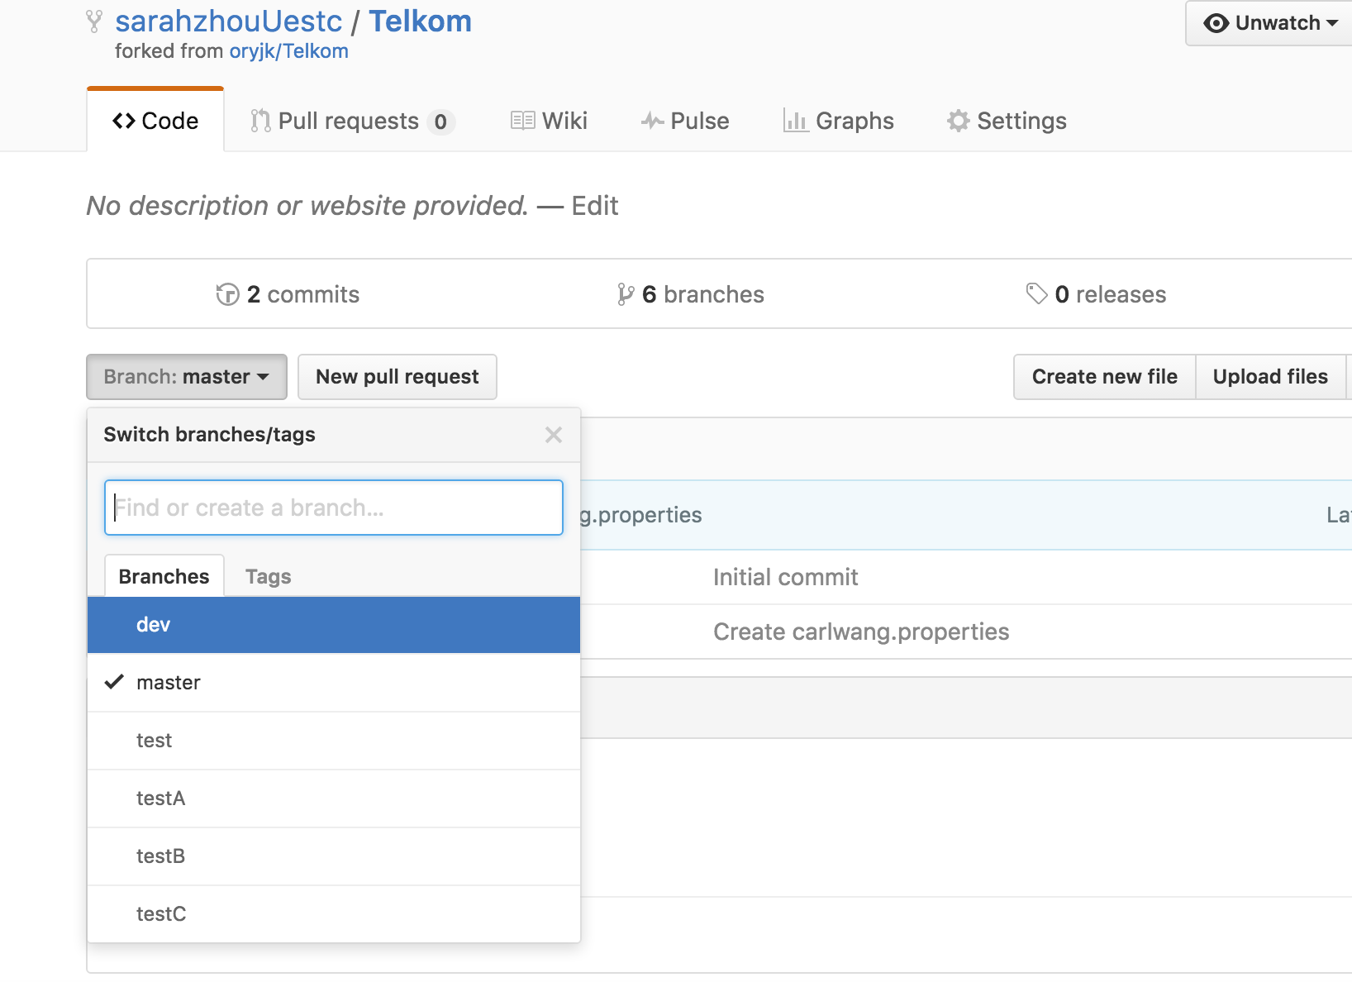Open the Unwatch dropdown
1352x982 pixels.
point(1269,23)
